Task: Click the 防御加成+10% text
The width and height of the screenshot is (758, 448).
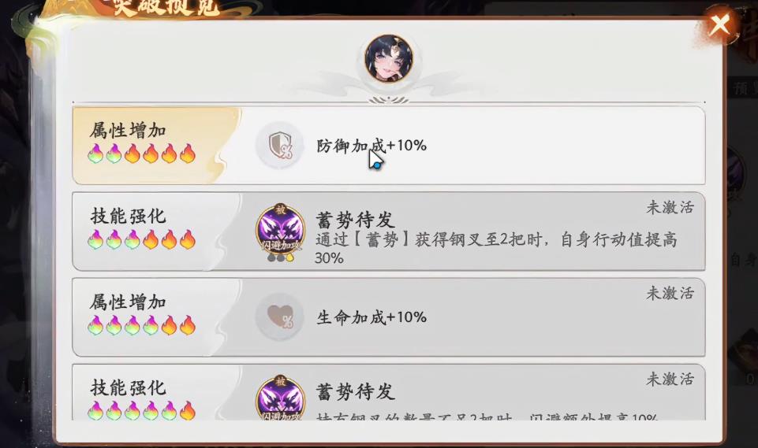Action: pyautogui.click(x=372, y=146)
